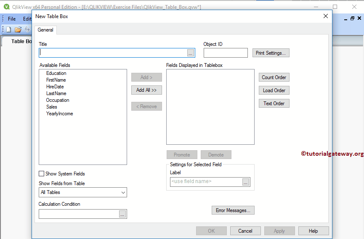
Task: Switch to the General tab
Action: (45, 30)
